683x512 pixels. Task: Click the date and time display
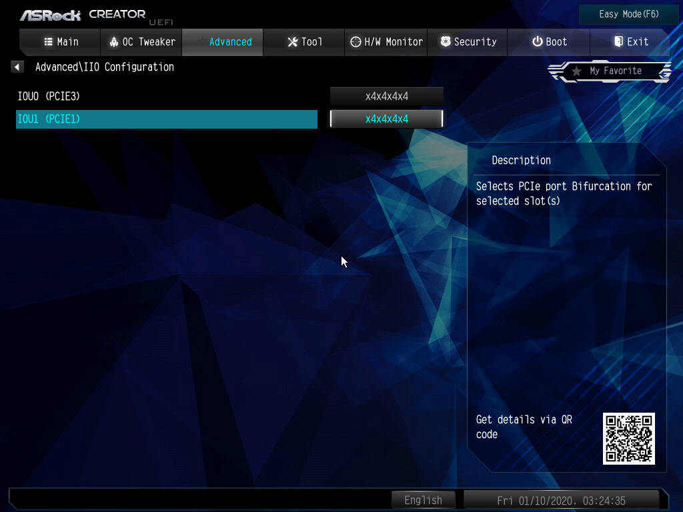(561, 500)
